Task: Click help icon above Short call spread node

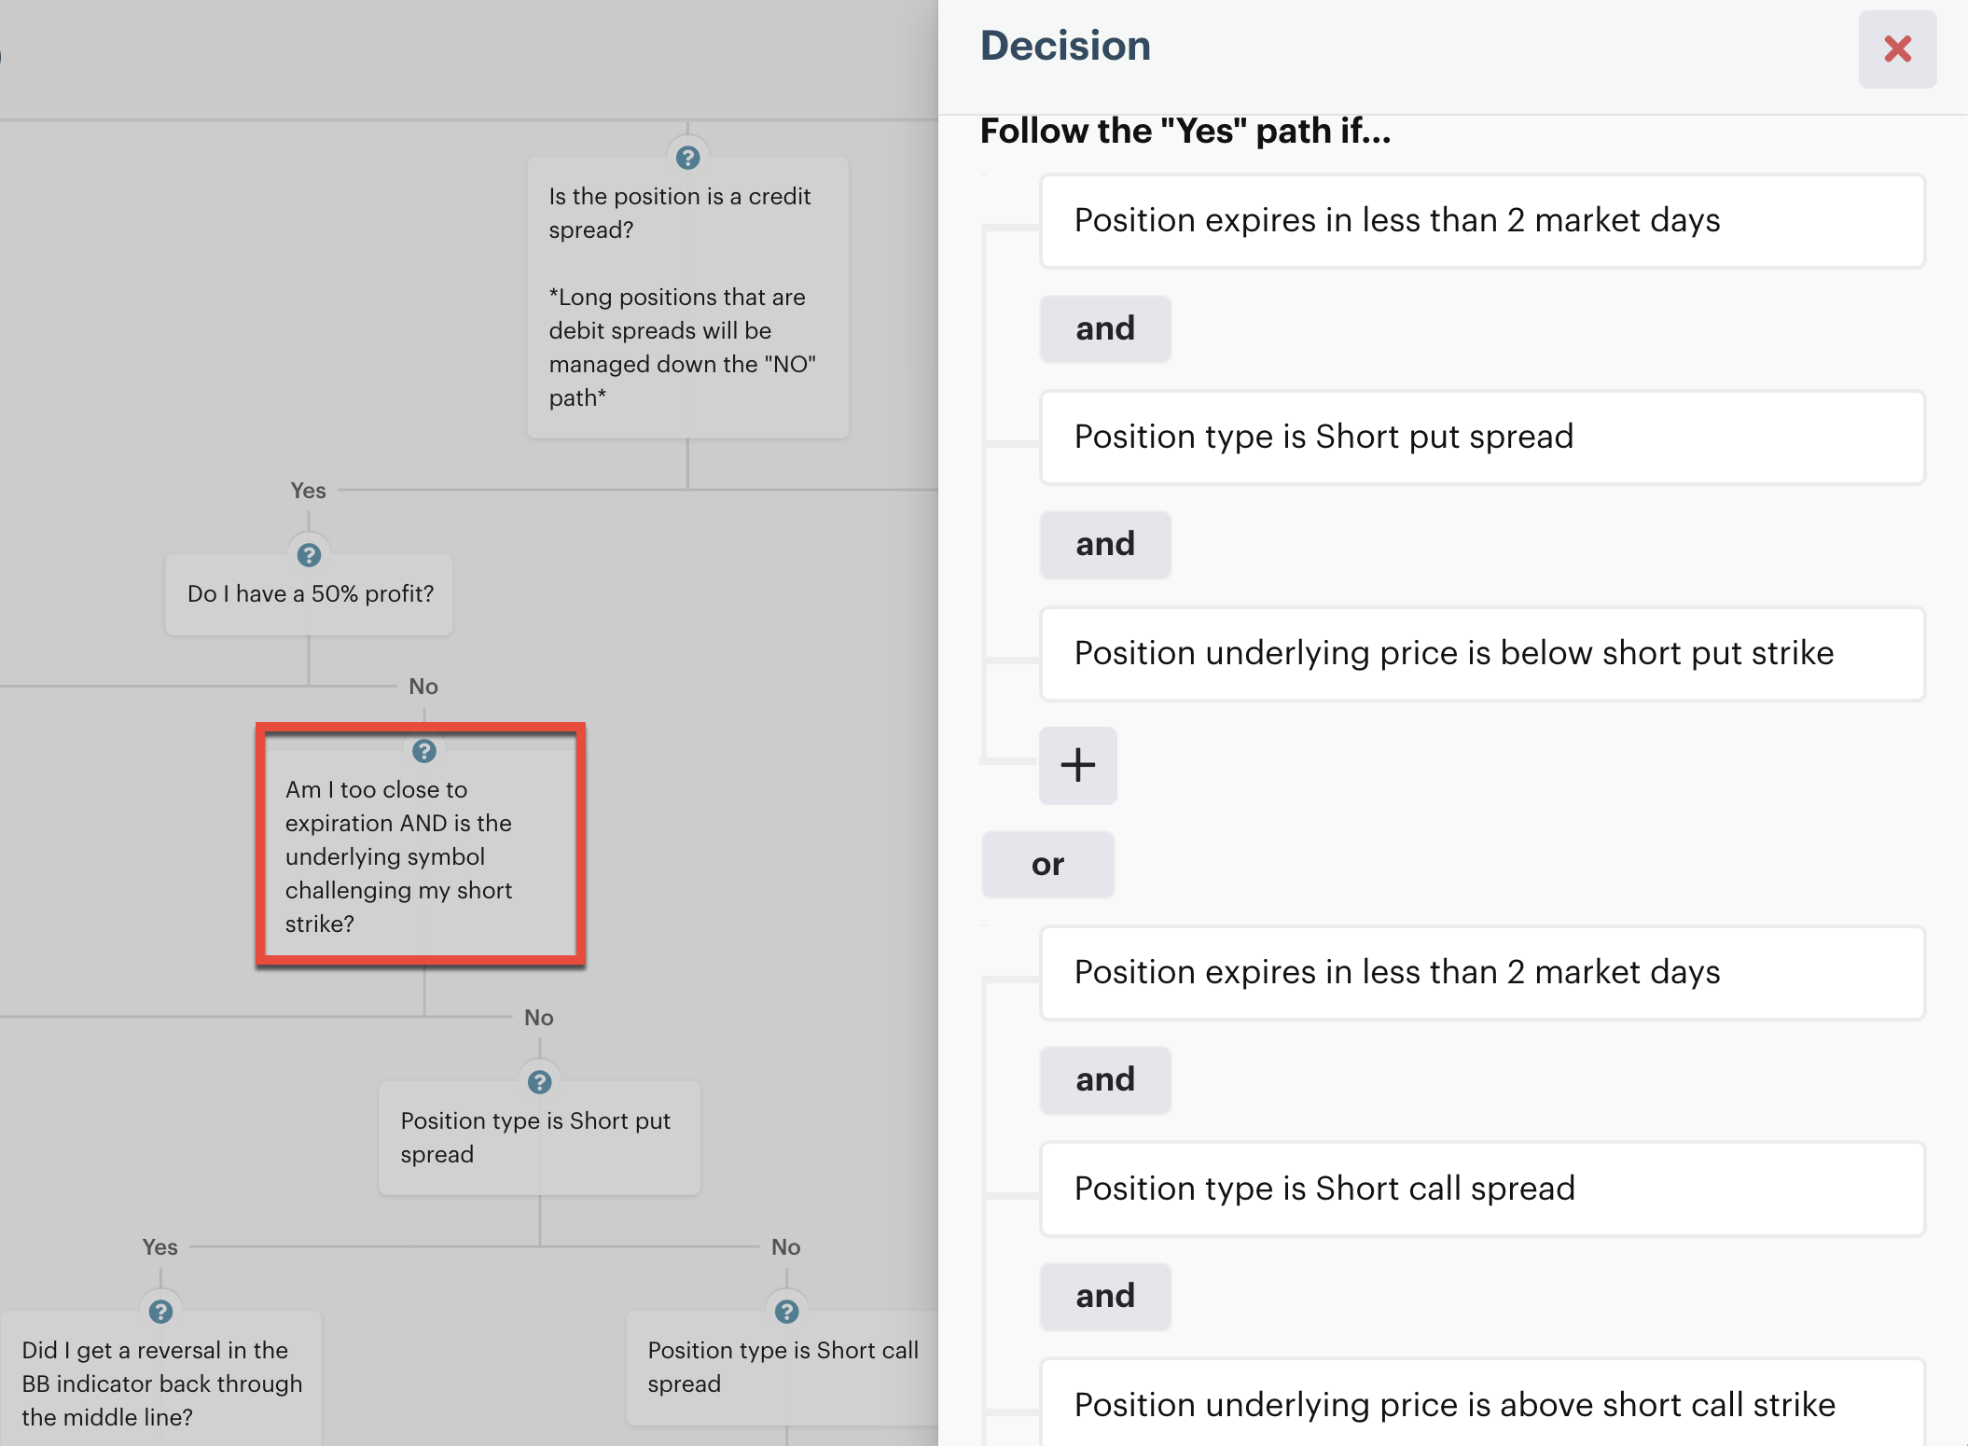Action: [786, 1312]
